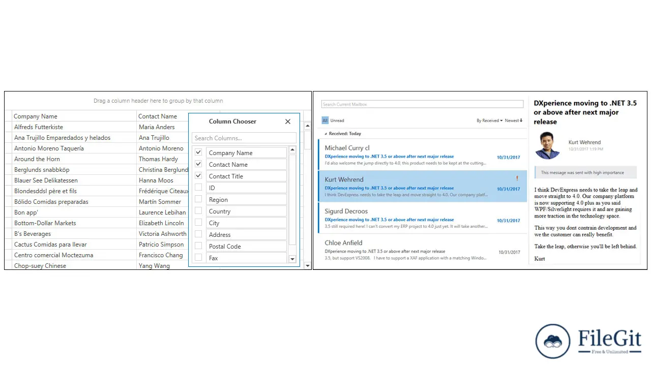Click the customer grid vertical scrollbar thumb
Screen dimensions: 651x366
(307, 139)
